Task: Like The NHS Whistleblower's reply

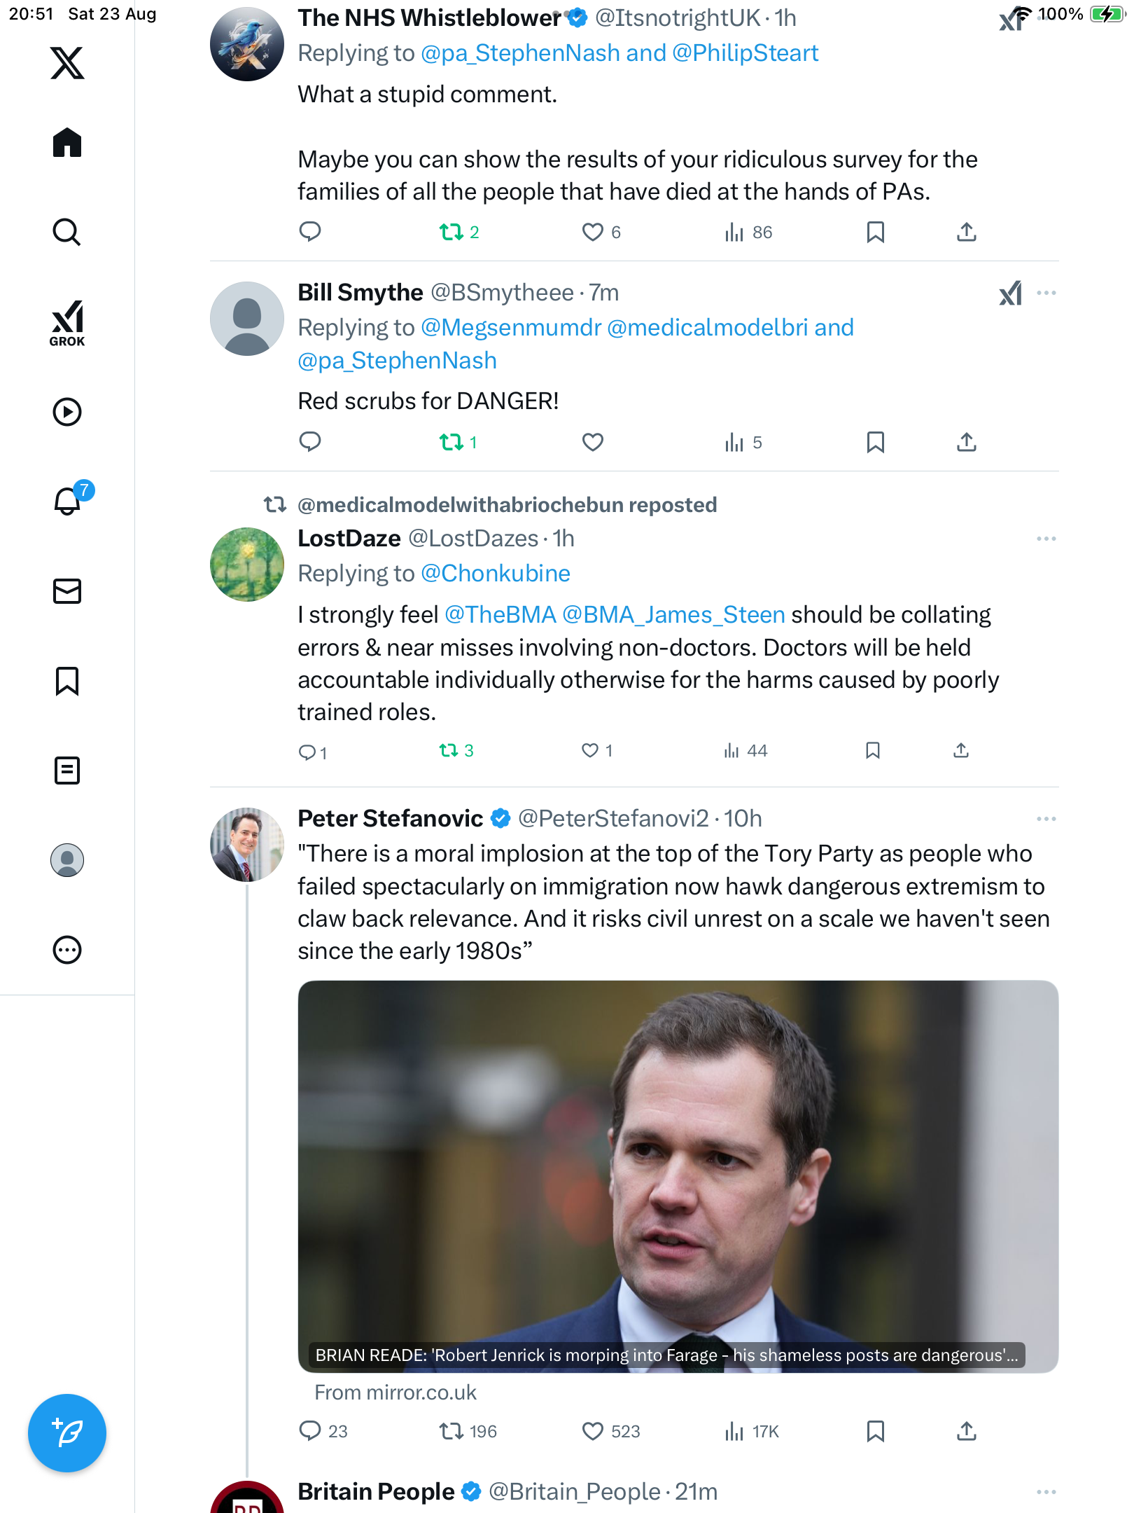Action: (592, 232)
